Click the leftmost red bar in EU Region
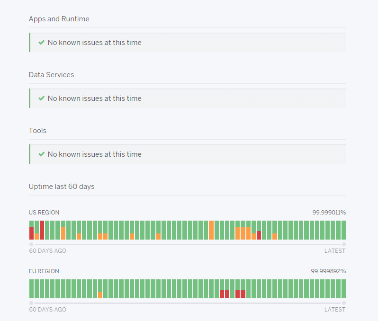The width and height of the screenshot is (378, 321). (x=222, y=294)
